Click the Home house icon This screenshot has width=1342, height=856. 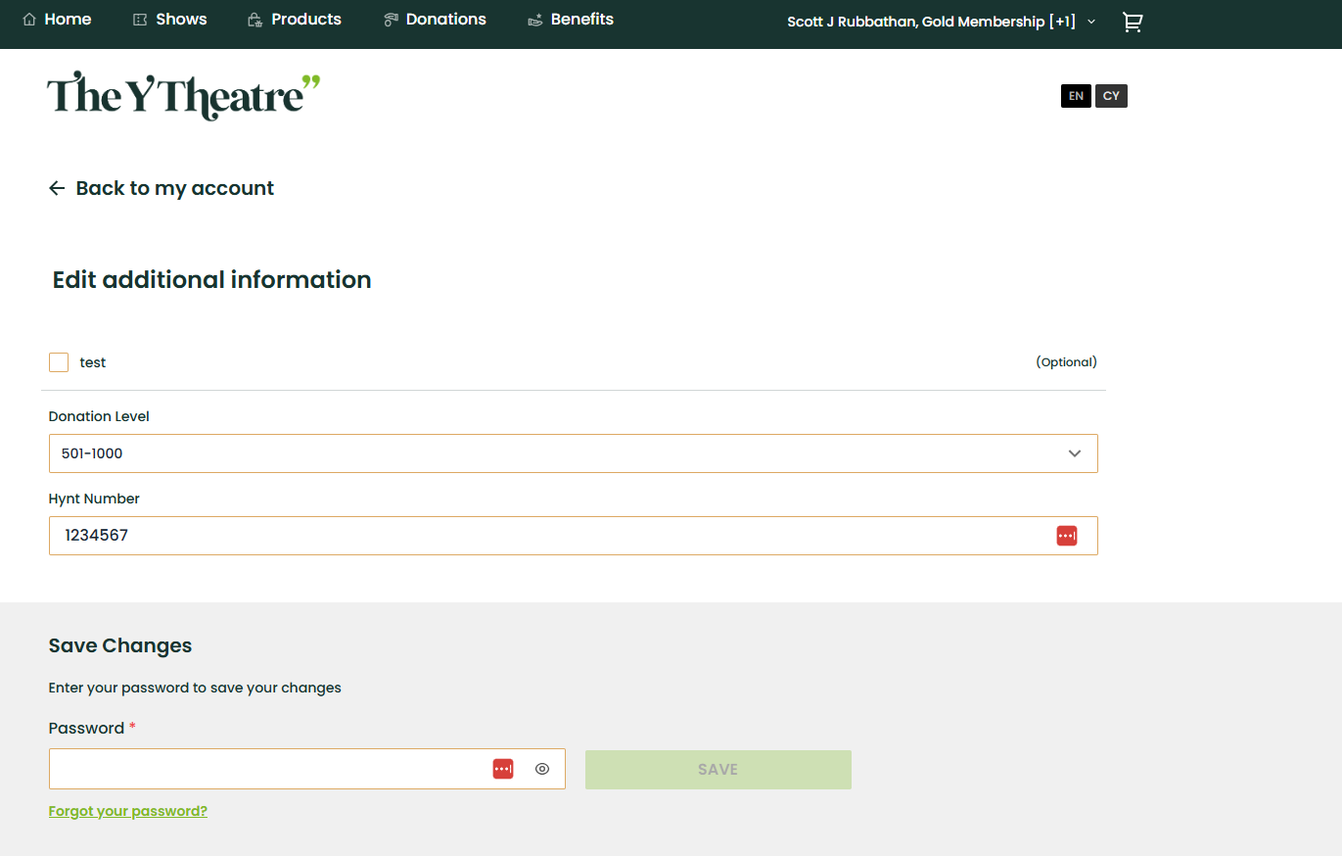29,20
